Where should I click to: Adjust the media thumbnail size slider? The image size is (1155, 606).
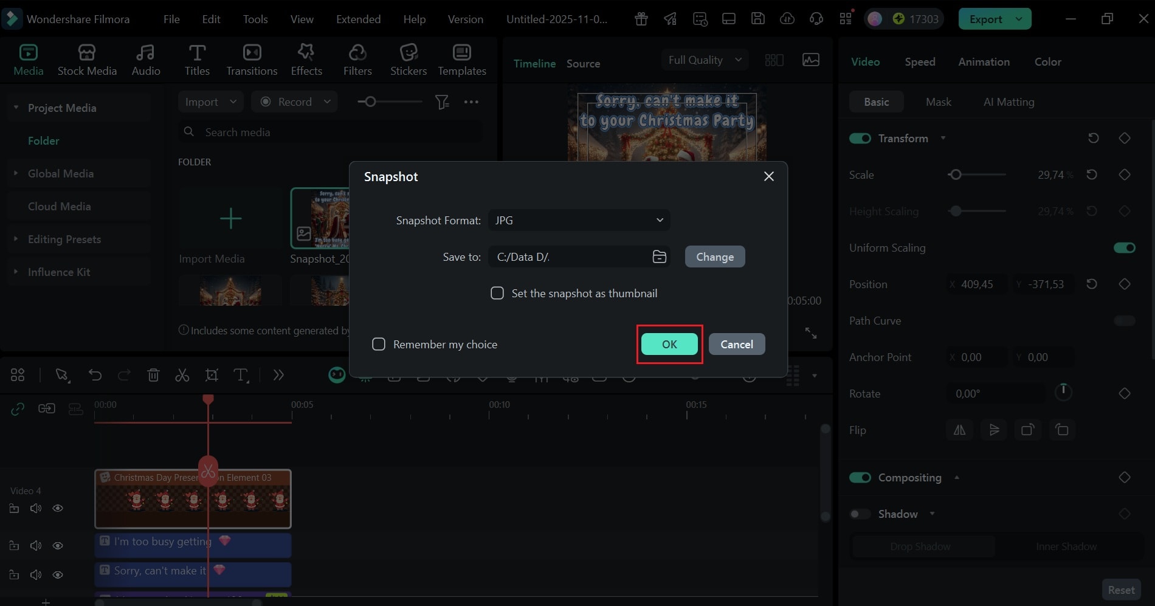point(370,102)
